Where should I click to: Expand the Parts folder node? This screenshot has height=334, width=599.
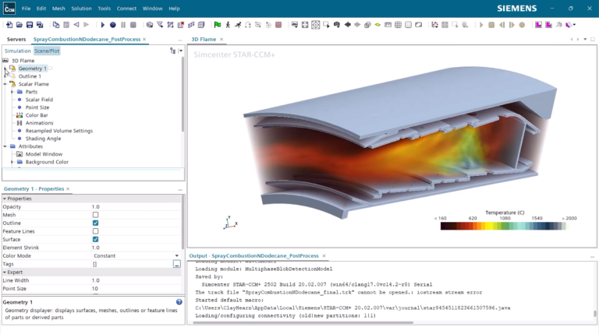click(12, 92)
